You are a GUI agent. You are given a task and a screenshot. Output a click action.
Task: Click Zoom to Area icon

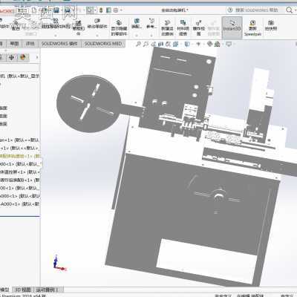tap(146, 44)
